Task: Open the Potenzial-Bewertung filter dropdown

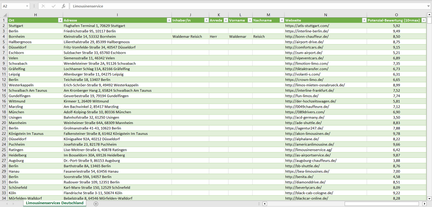Action: (423, 20)
